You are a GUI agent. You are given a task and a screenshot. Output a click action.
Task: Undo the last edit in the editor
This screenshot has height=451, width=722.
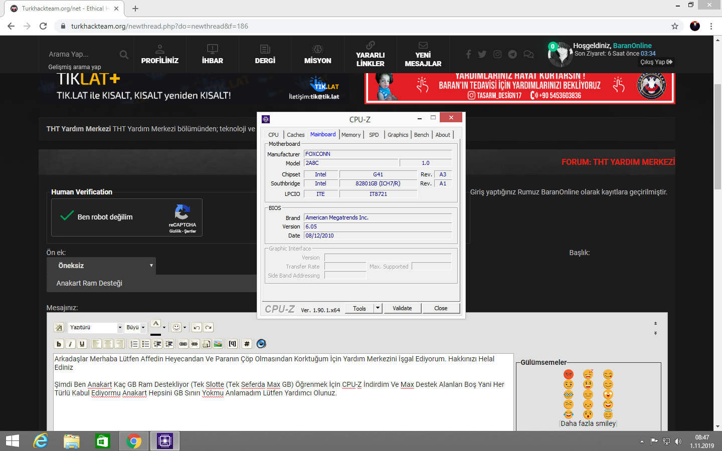pos(197,328)
